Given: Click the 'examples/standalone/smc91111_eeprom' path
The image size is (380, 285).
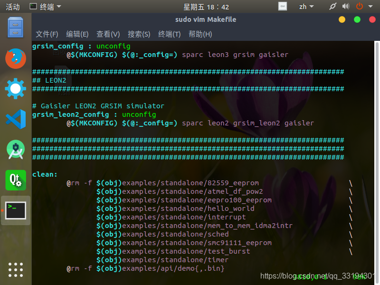Looking at the screenshot, I should 197,243.
